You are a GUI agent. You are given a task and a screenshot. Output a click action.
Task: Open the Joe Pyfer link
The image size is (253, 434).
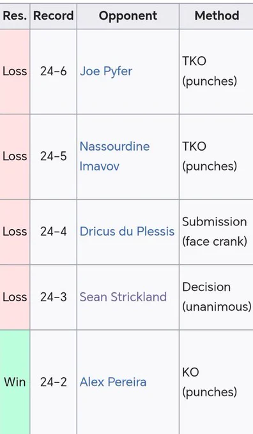pyautogui.click(x=106, y=71)
